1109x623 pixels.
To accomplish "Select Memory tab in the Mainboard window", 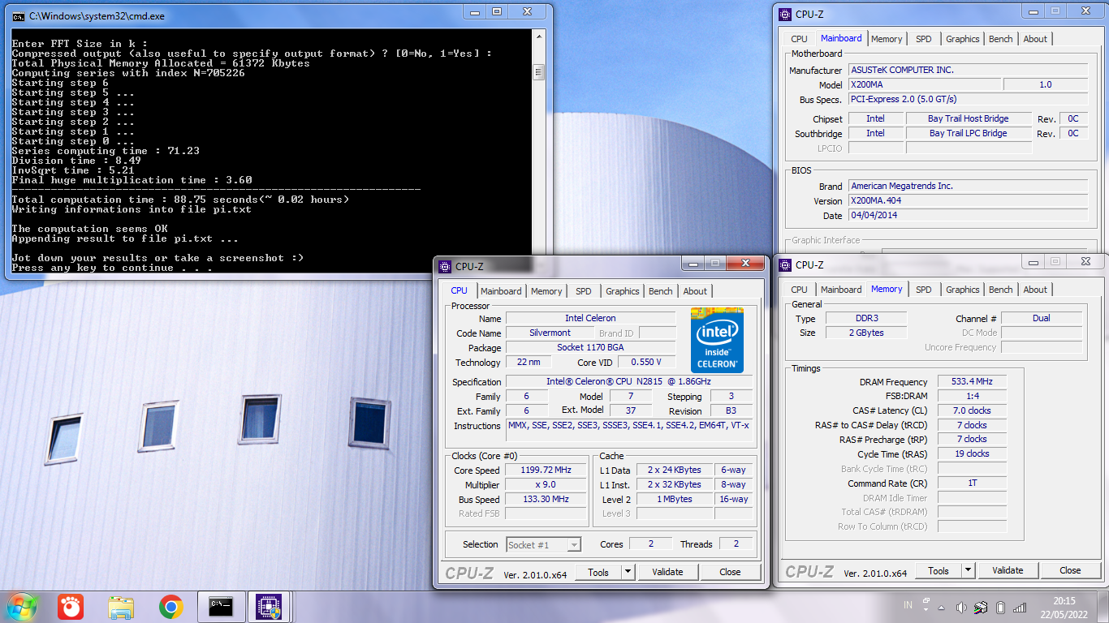I will [x=887, y=39].
